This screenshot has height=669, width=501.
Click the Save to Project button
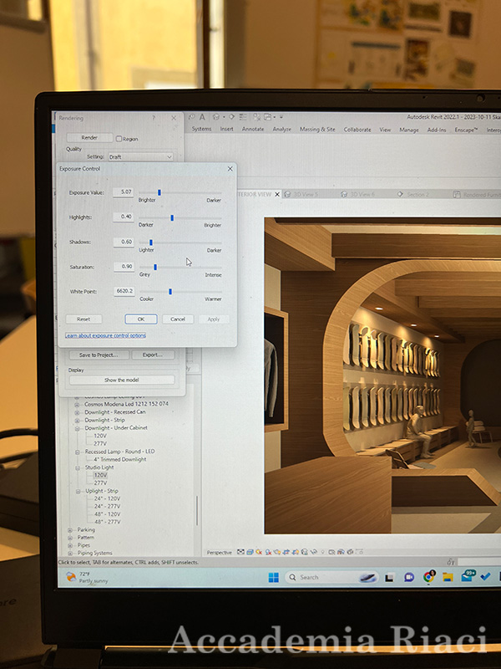pyautogui.click(x=99, y=355)
